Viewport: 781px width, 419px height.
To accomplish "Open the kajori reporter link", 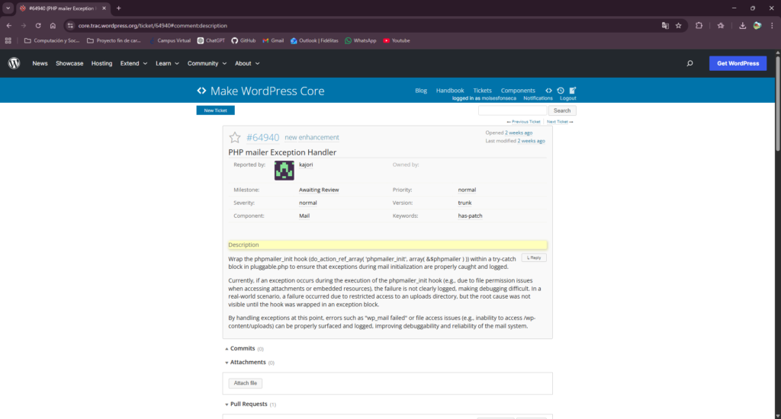I will click(x=306, y=165).
